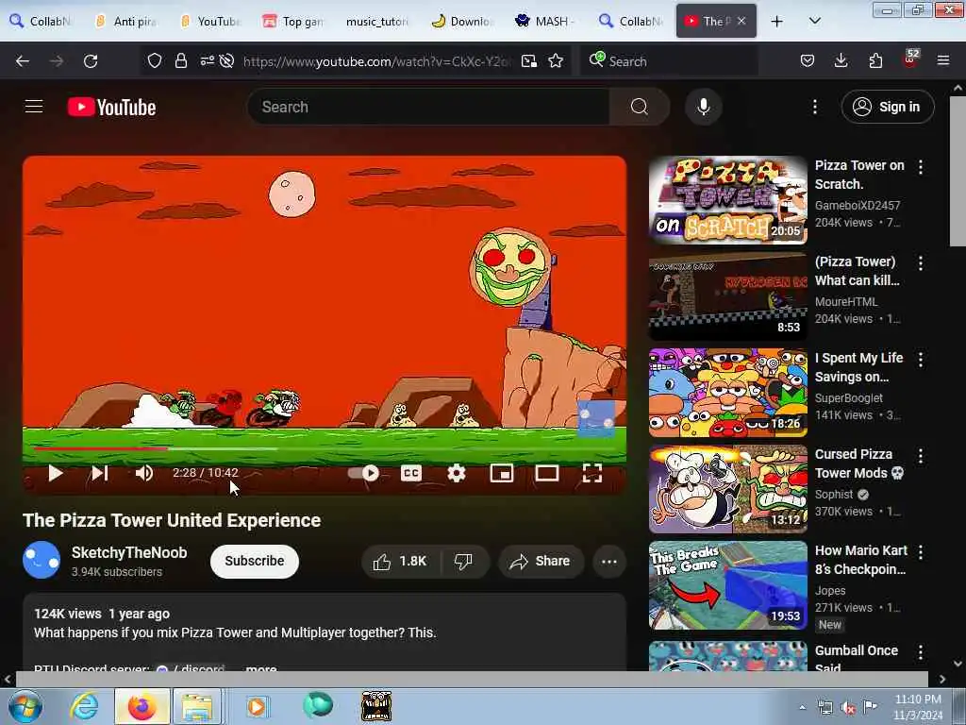List all tabs chevron
The height and width of the screenshot is (725, 966).
(814, 21)
